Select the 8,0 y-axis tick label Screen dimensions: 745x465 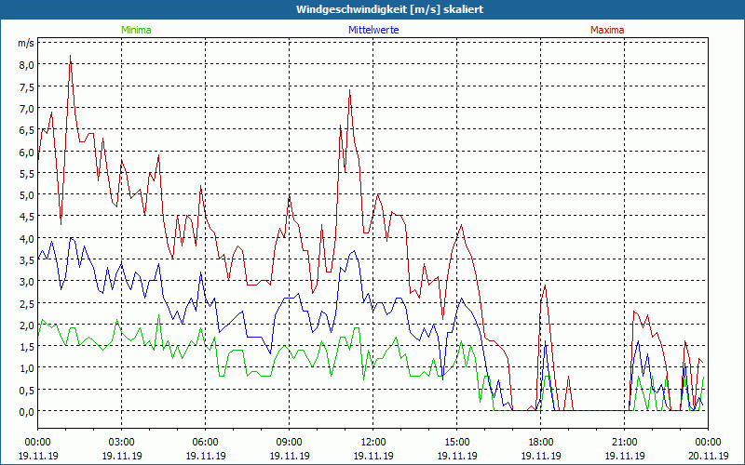click(x=24, y=65)
